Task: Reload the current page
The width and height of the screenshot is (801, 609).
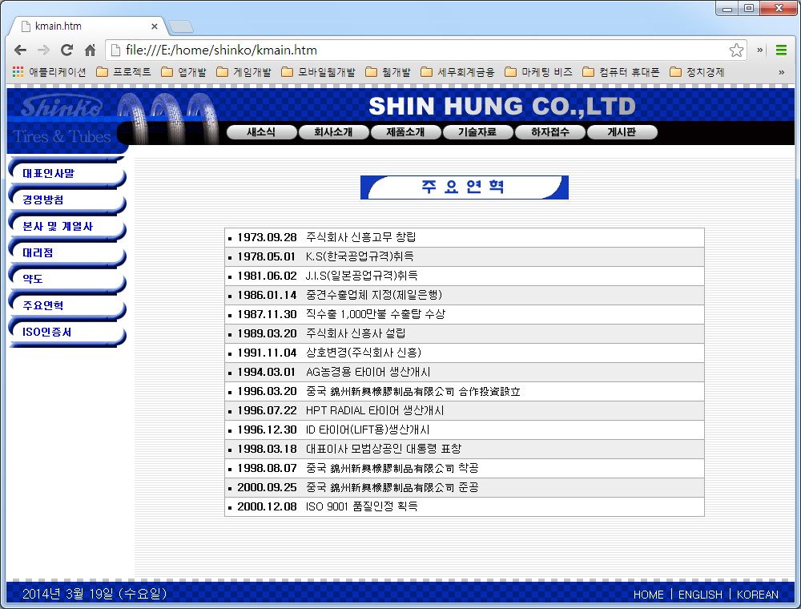Action: (x=66, y=50)
